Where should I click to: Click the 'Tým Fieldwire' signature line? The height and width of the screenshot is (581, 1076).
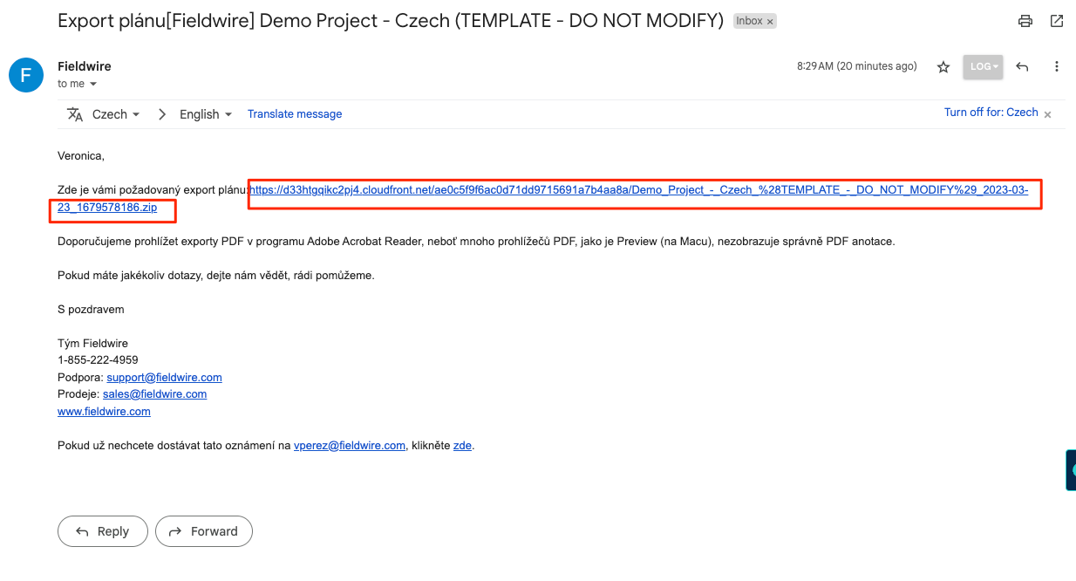pyautogui.click(x=92, y=344)
